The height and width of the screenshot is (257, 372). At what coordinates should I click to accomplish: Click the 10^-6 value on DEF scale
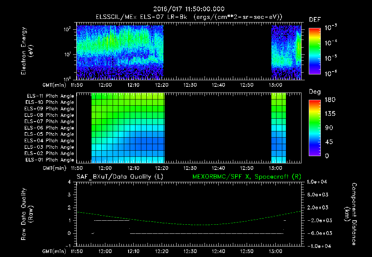331,73
